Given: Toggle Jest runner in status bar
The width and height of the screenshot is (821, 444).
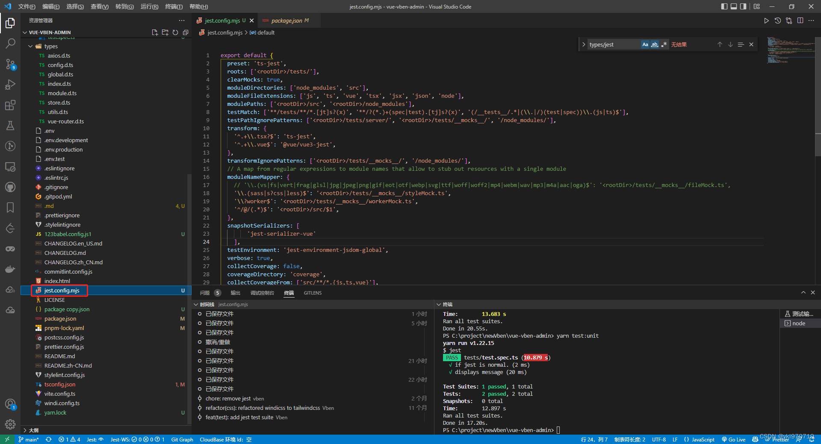Looking at the screenshot, I should coord(95,439).
